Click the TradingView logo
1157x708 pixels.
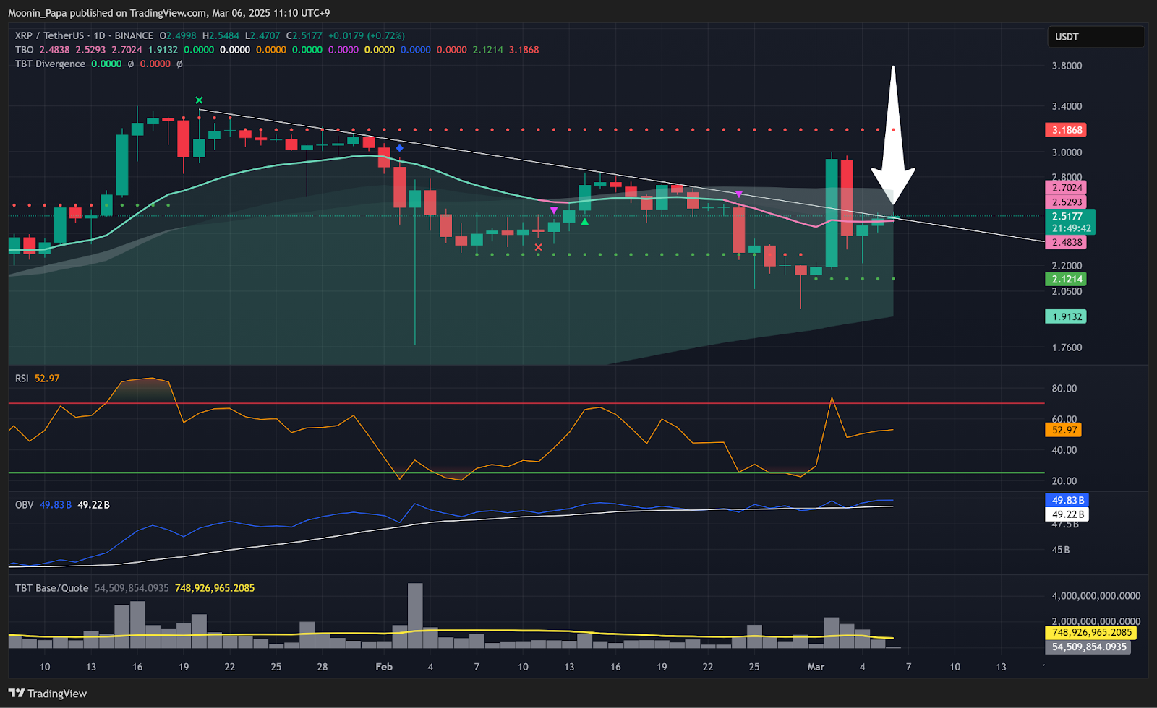[x=48, y=694]
